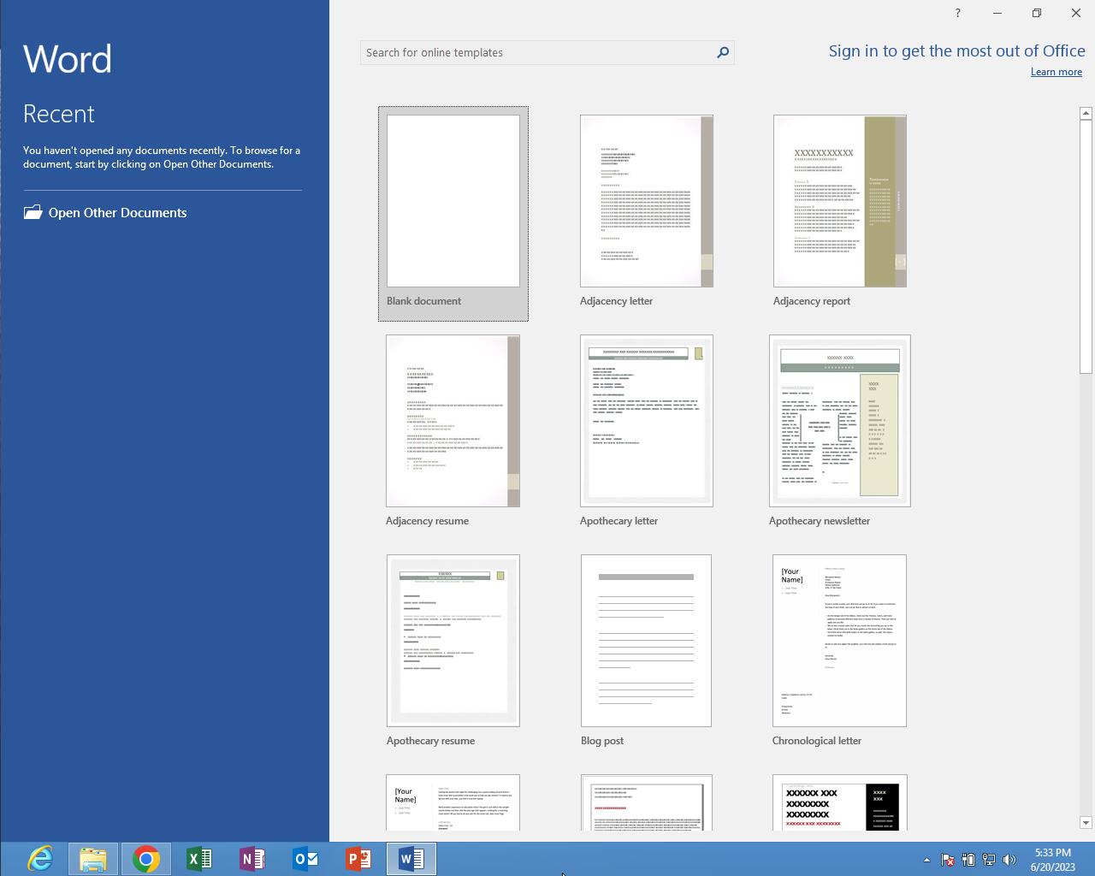Screen dimensions: 1095x876
Task: Launch Outlook from the taskbar
Action: (305, 858)
